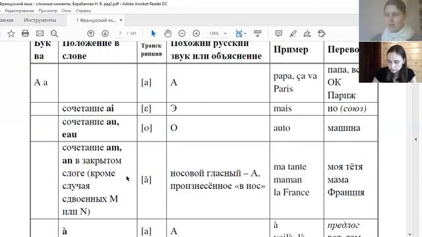This screenshot has width=422, height=237.
Task: Activate the selection arrow tool
Action: (x=154, y=34)
